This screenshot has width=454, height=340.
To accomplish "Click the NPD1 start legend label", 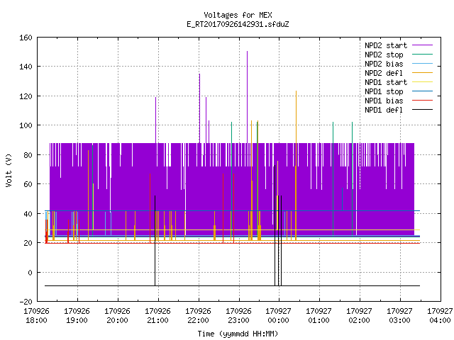I will pos(386,82).
